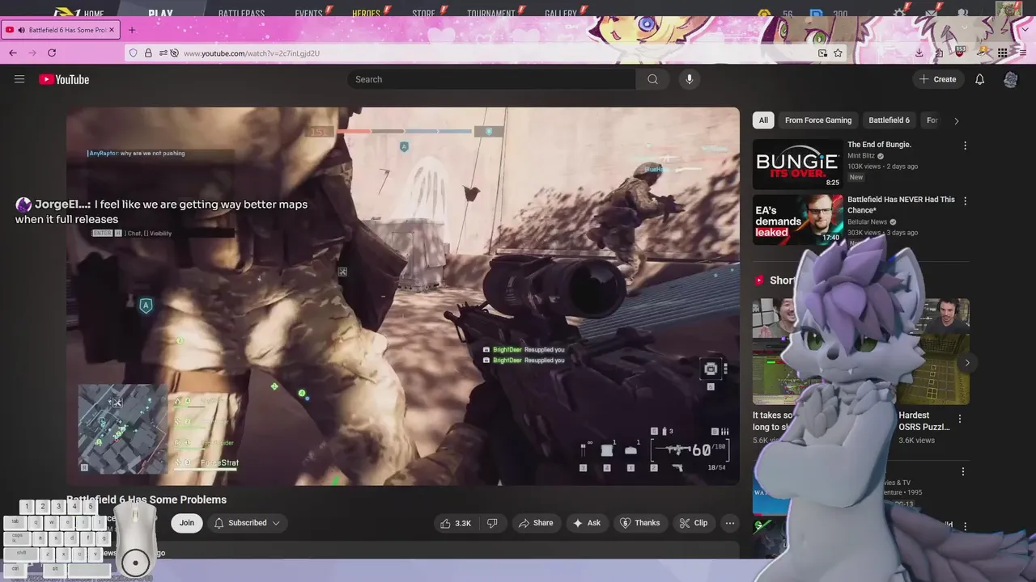The height and width of the screenshot is (582, 1036).
Task: Start voice search with microphone icon
Action: (690, 79)
